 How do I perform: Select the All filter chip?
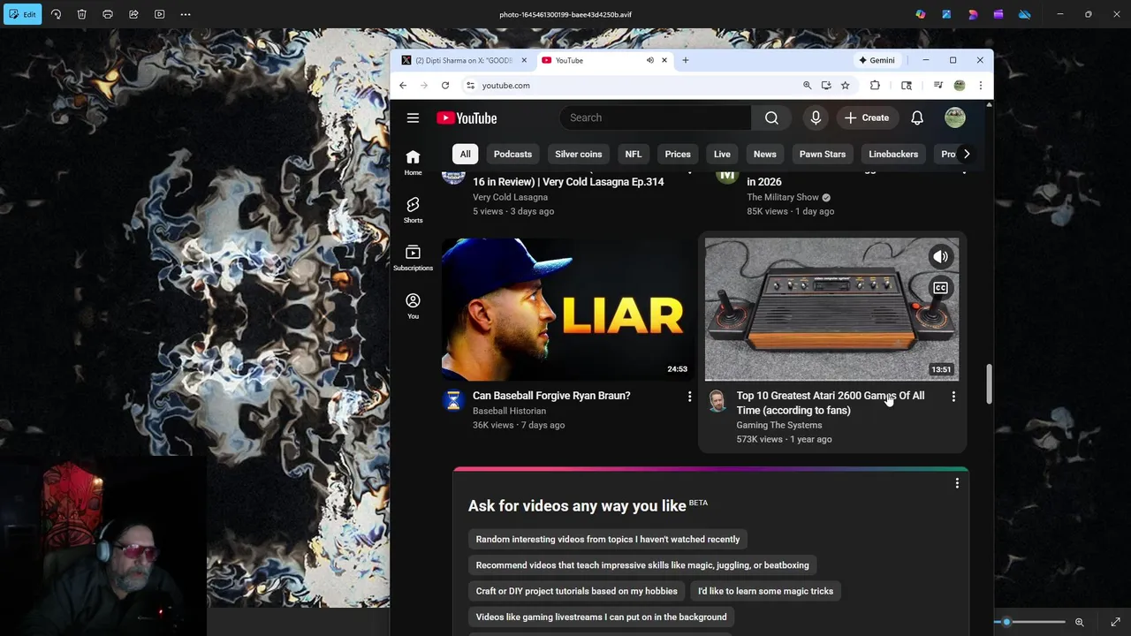click(x=465, y=154)
